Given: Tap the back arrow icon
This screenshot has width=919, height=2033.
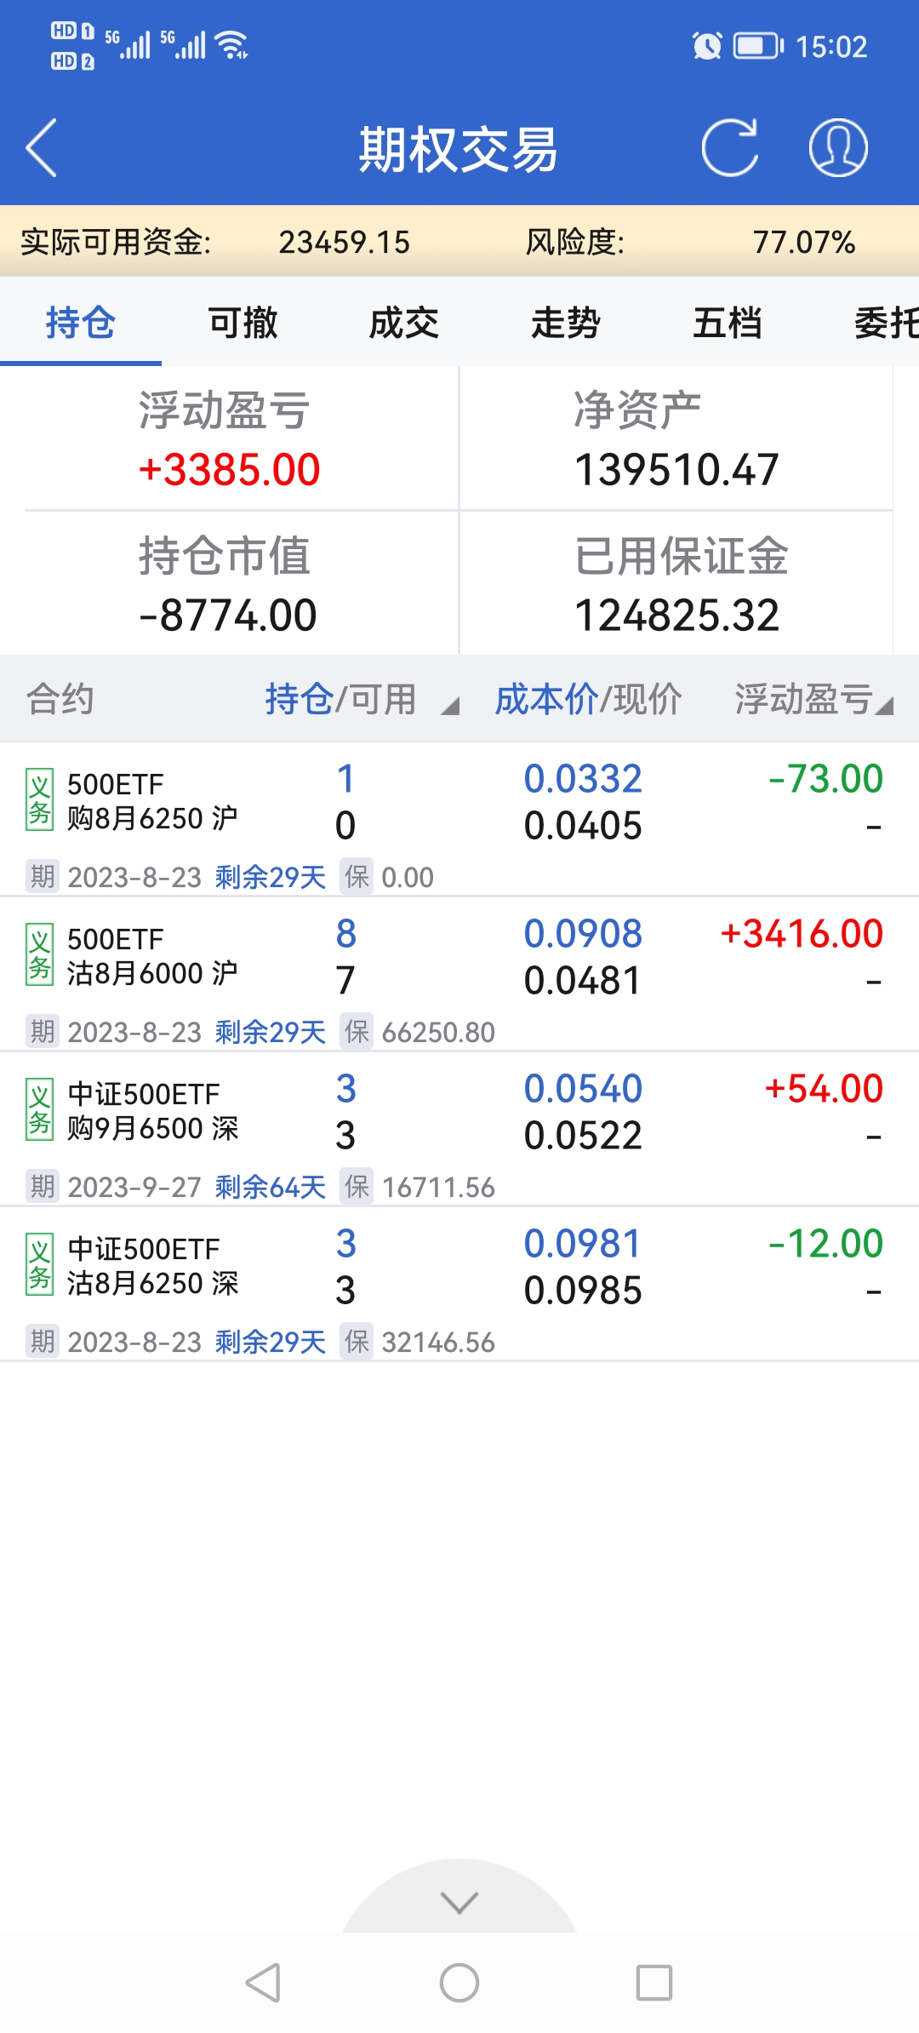Looking at the screenshot, I should (x=41, y=148).
